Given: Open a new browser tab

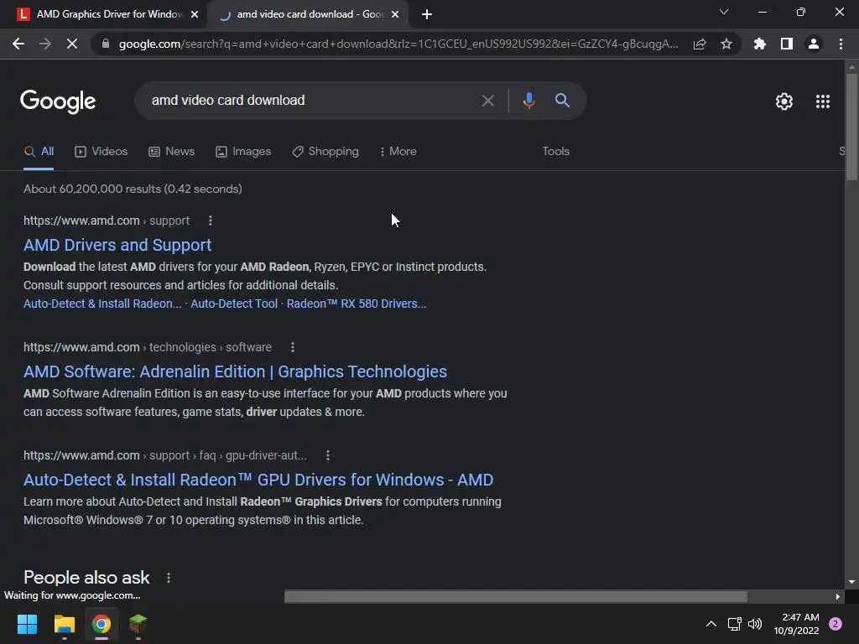Looking at the screenshot, I should (427, 14).
